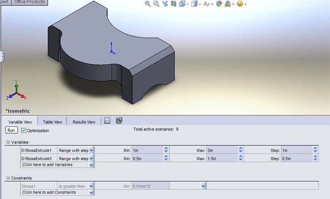Collapse the Constraints section
Screen dimensions: 330x199
(8, 178)
